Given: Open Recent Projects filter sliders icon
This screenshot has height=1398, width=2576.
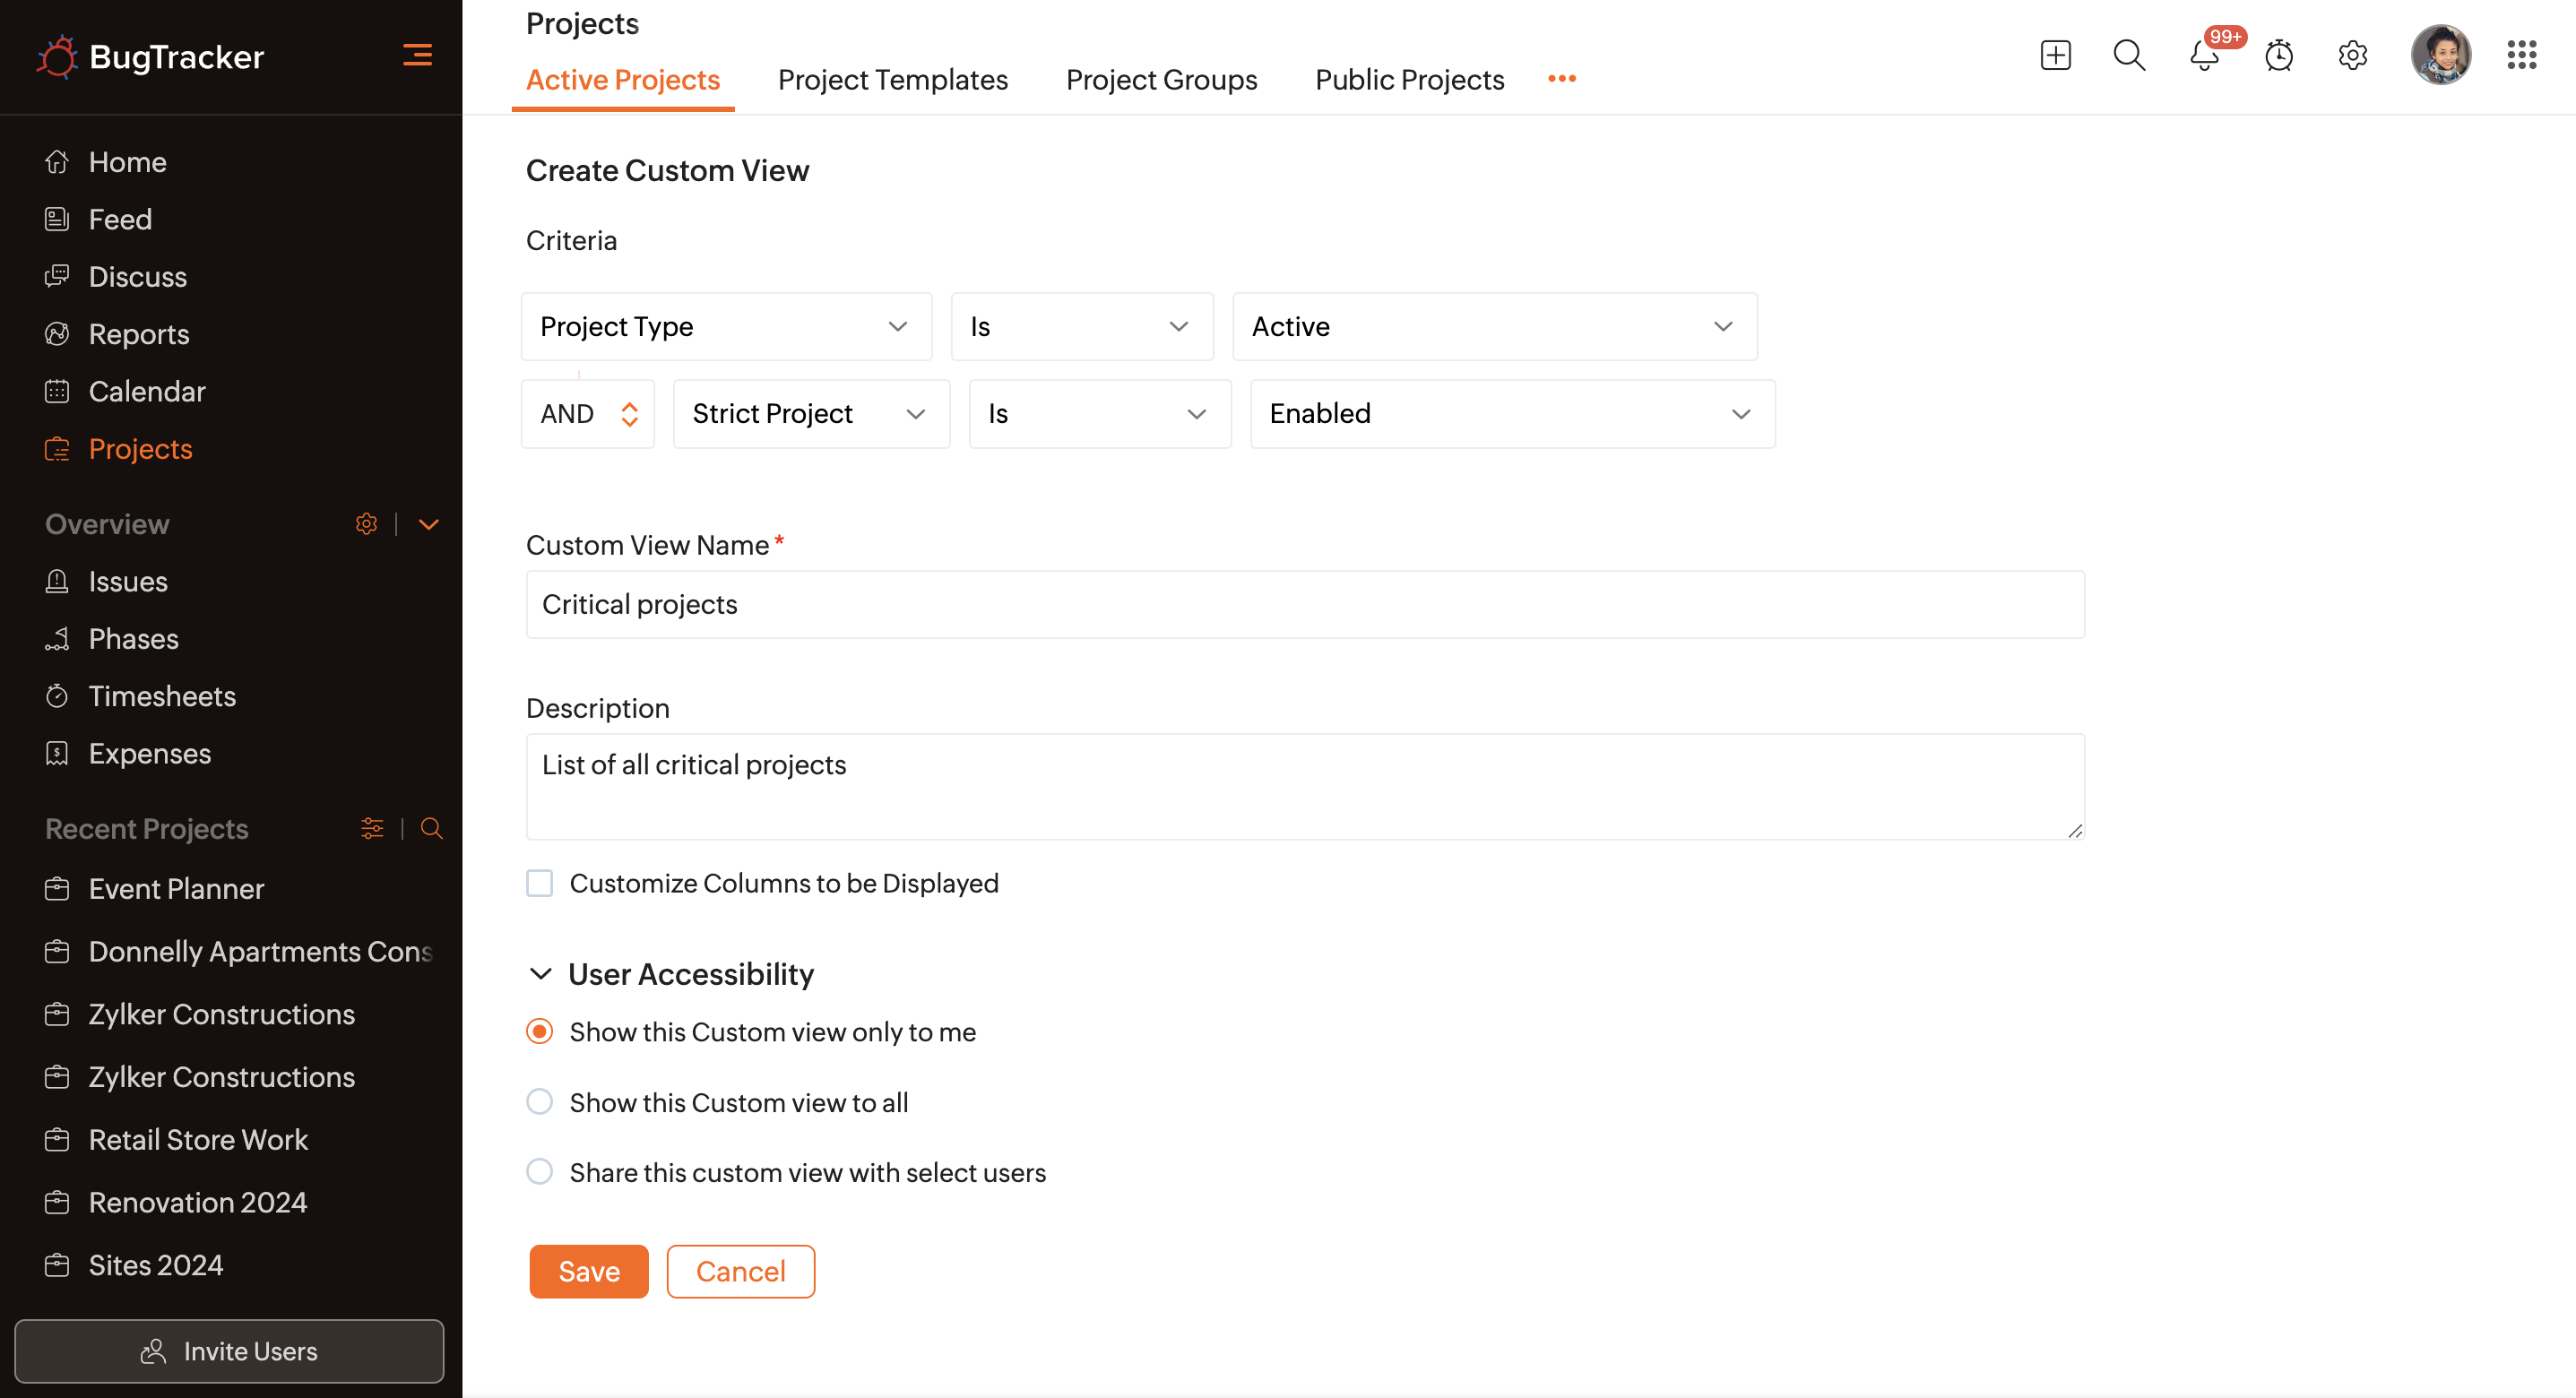Looking at the screenshot, I should click(x=372, y=828).
